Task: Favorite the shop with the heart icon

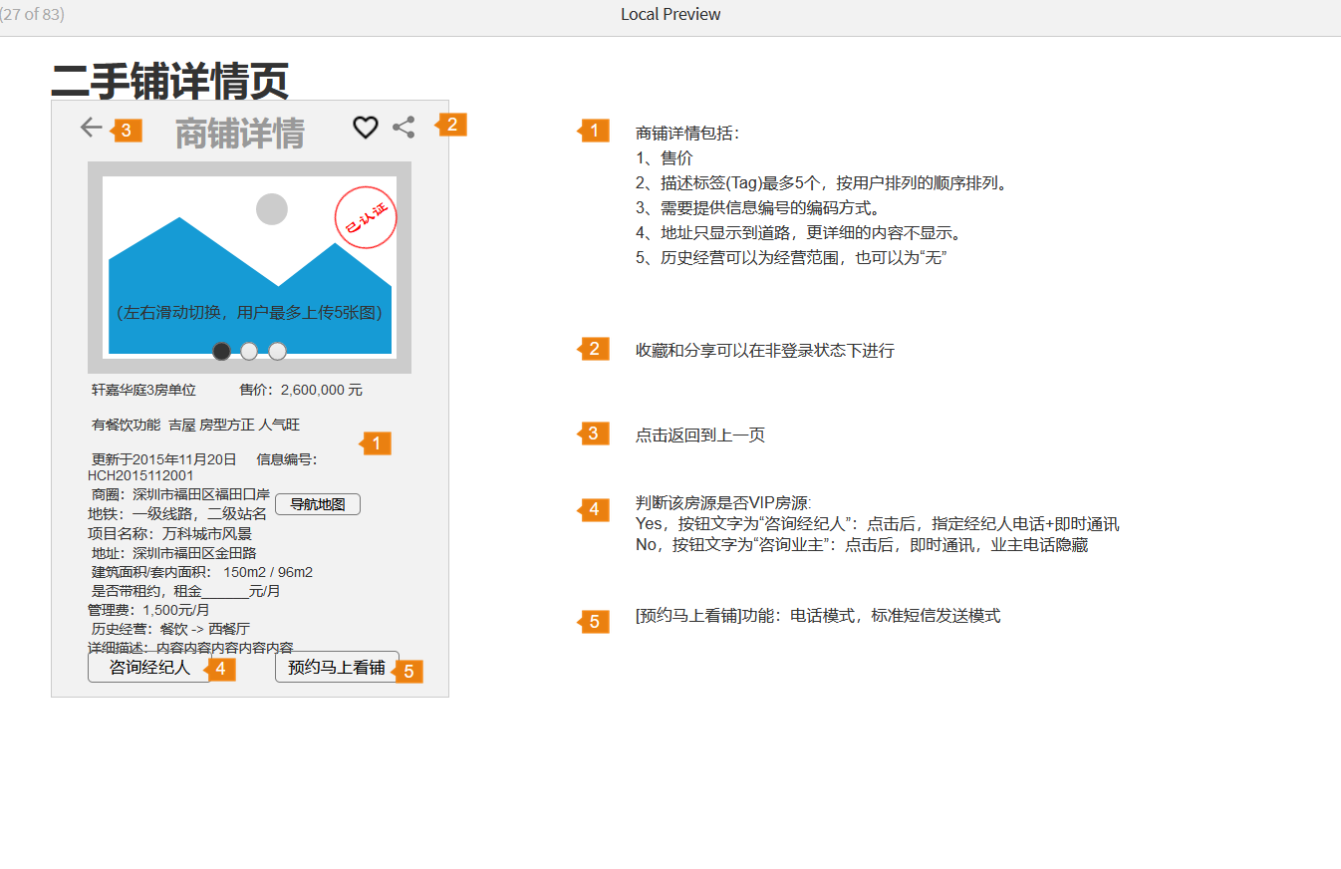Action: pyautogui.click(x=366, y=128)
